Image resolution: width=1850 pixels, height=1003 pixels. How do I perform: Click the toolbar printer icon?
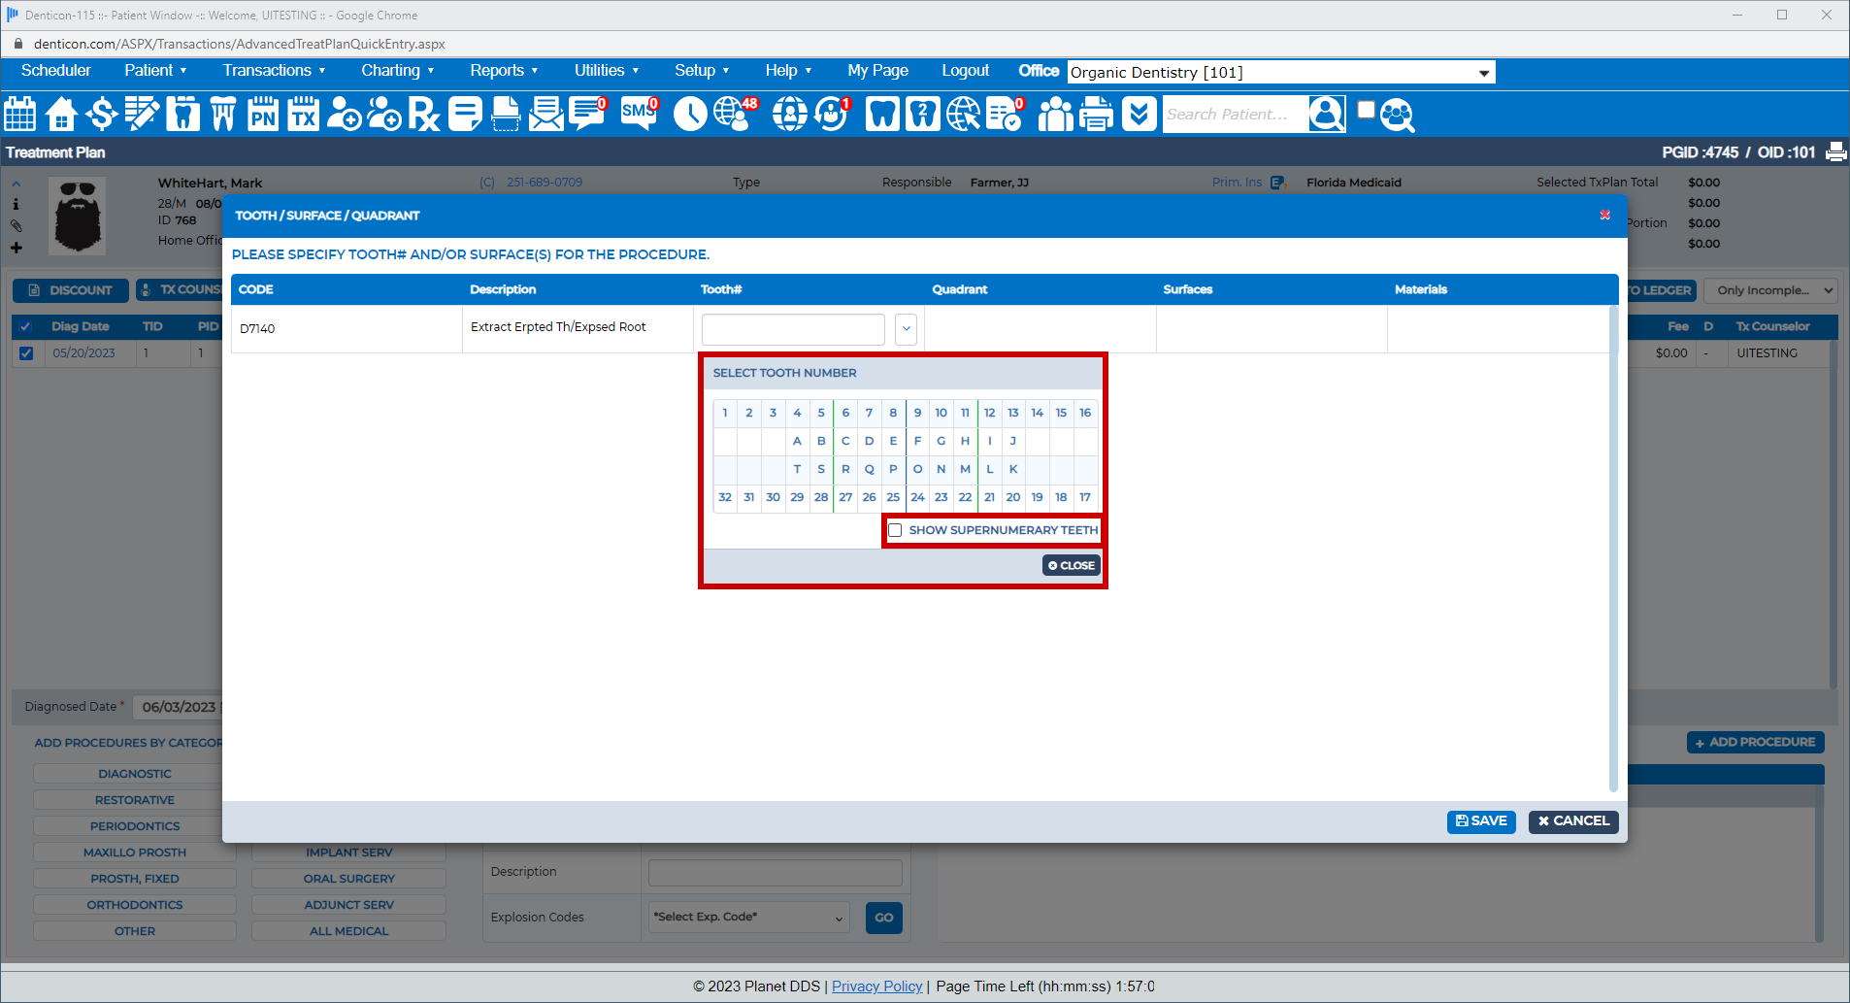tap(1097, 115)
